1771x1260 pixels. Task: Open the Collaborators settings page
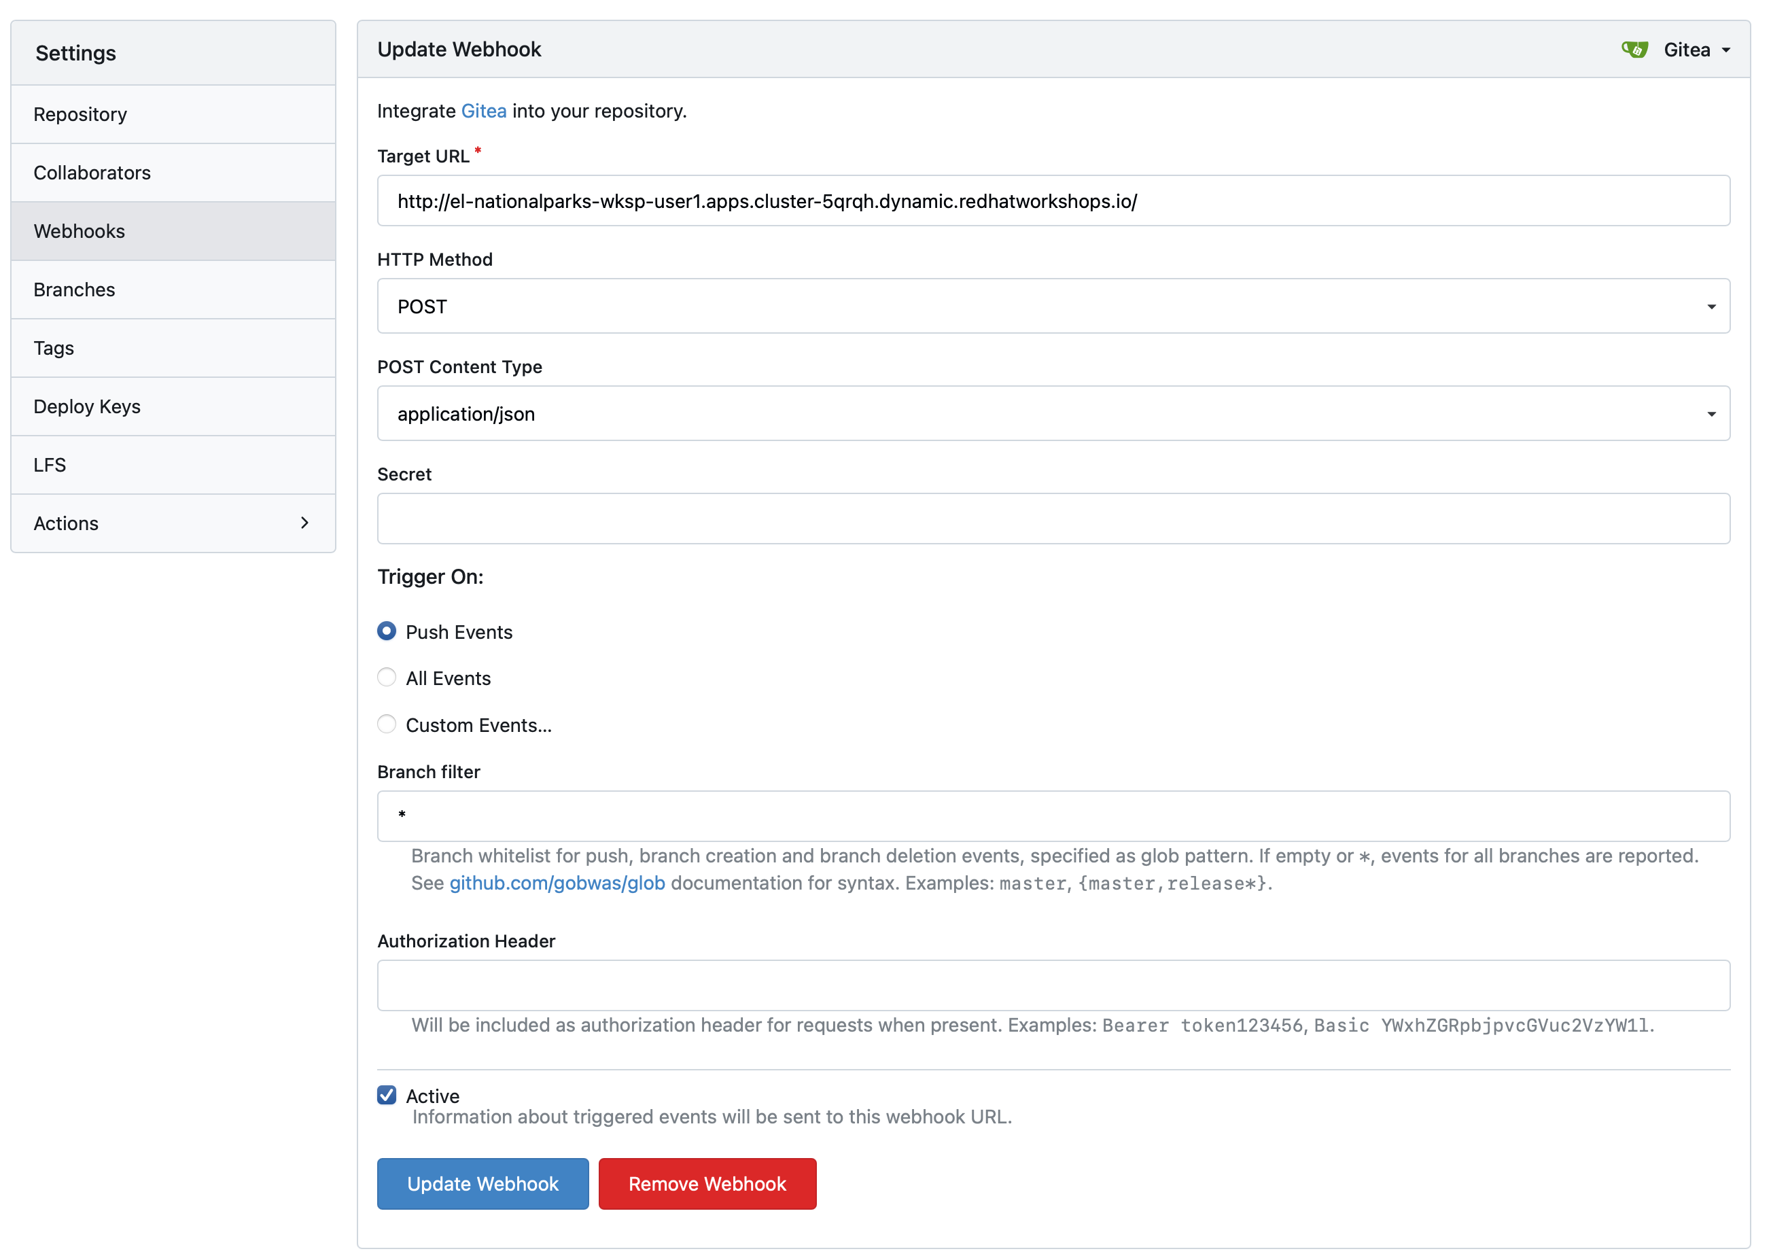92,172
